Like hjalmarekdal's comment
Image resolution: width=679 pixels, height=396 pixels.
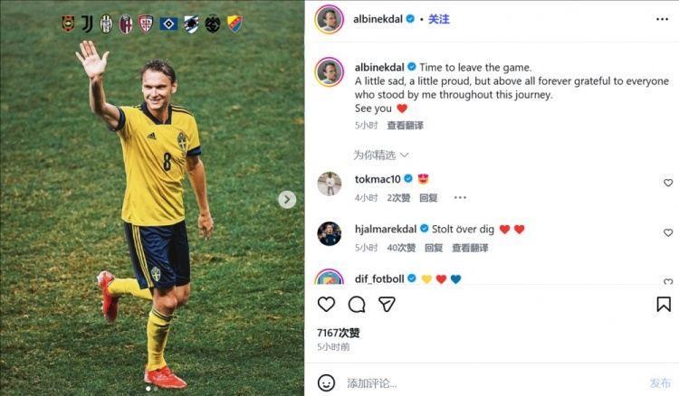click(668, 232)
